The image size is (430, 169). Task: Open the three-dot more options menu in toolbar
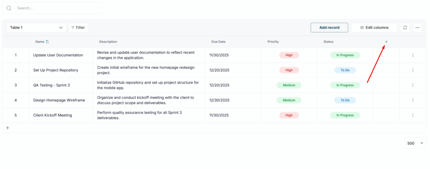(417, 28)
